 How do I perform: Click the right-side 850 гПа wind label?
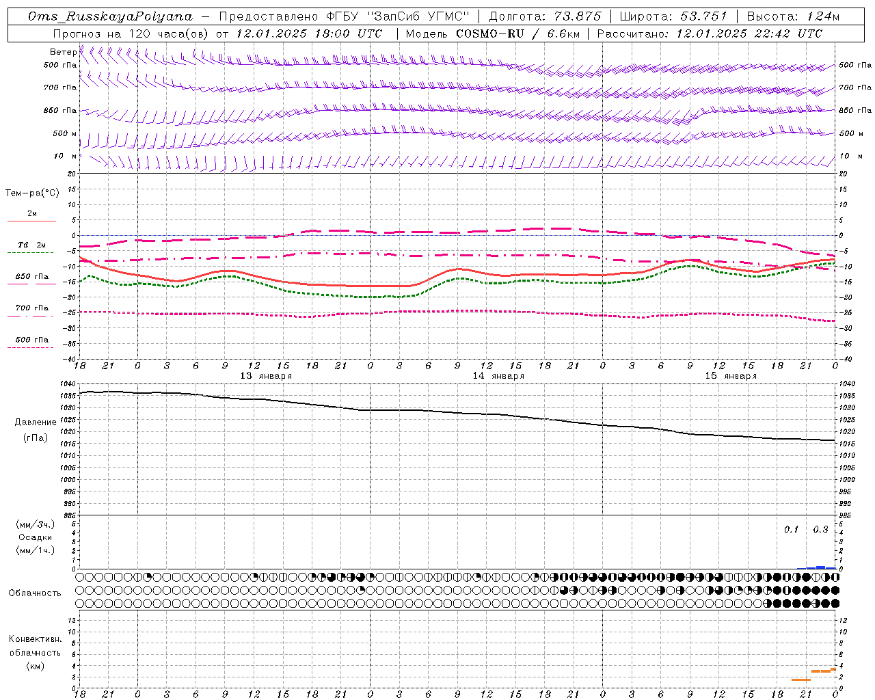click(x=855, y=110)
